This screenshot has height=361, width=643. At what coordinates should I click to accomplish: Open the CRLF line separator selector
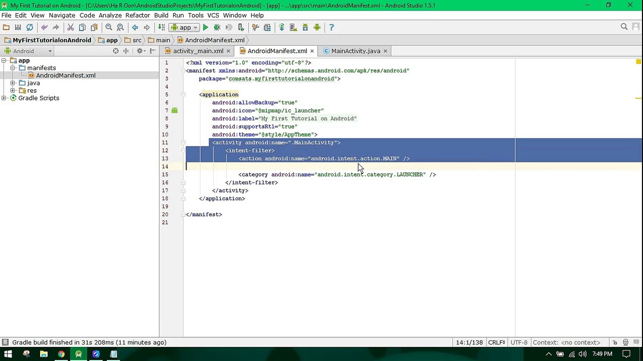pyautogui.click(x=497, y=342)
